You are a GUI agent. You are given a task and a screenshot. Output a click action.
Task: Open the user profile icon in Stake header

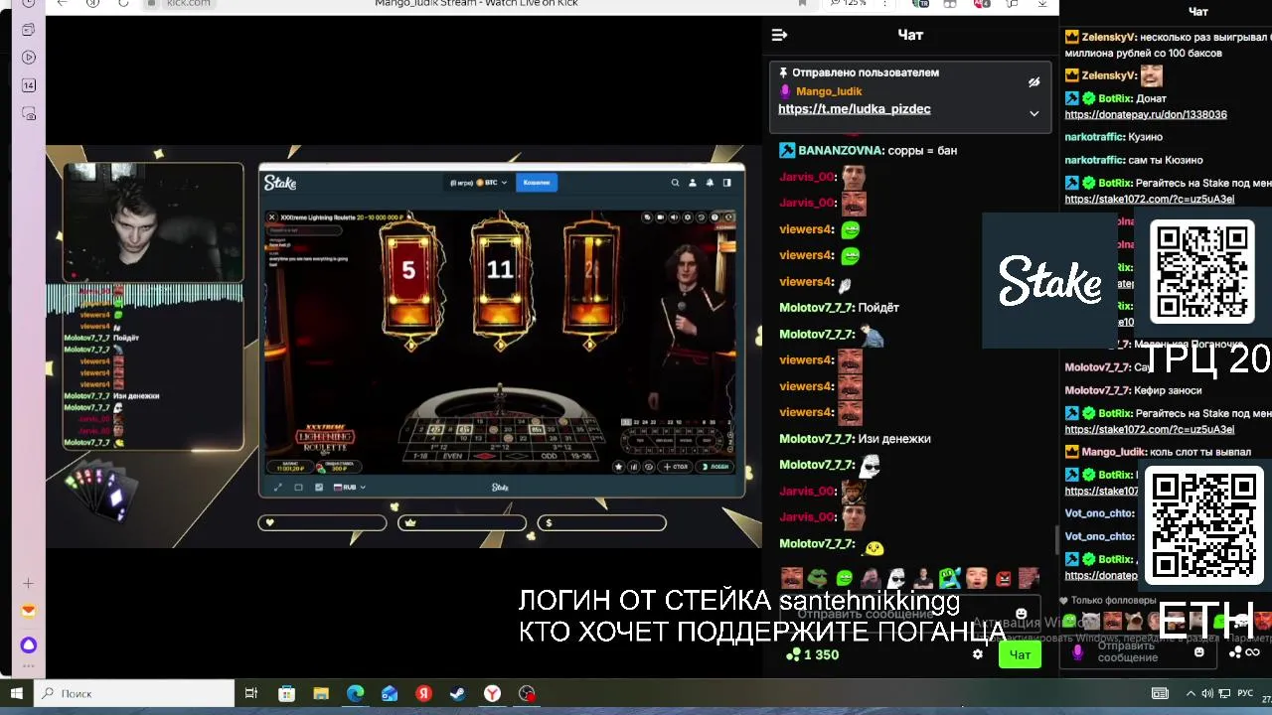pyautogui.click(x=693, y=183)
